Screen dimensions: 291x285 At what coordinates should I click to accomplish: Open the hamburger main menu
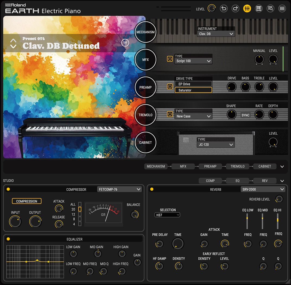tap(282, 8)
